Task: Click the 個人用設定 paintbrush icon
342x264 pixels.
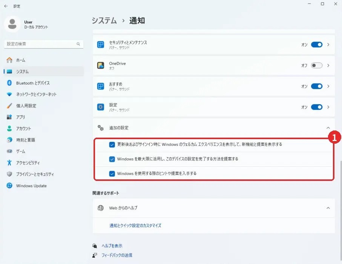Action: pyautogui.click(x=9, y=106)
